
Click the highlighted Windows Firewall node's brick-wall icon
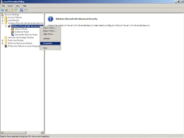coord(9,26)
